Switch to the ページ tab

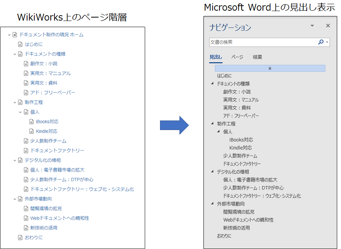pyautogui.click(x=237, y=57)
